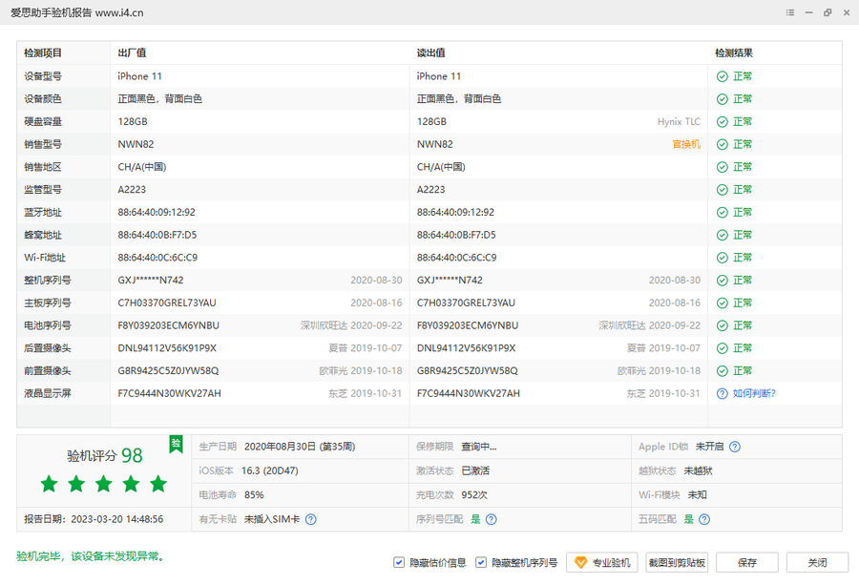
Task: Uncheck 隐藏整机序列号 checkbox
Action: pyautogui.click(x=481, y=563)
